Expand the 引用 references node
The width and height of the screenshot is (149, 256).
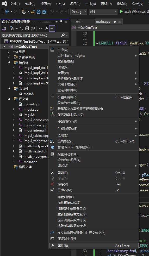point(9,52)
